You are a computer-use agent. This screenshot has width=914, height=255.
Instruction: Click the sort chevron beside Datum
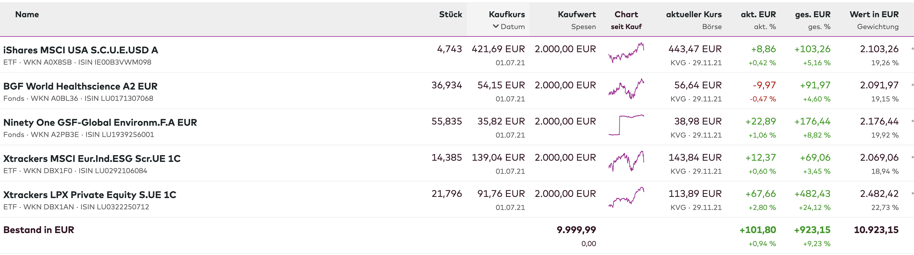pyautogui.click(x=496, y=26)
